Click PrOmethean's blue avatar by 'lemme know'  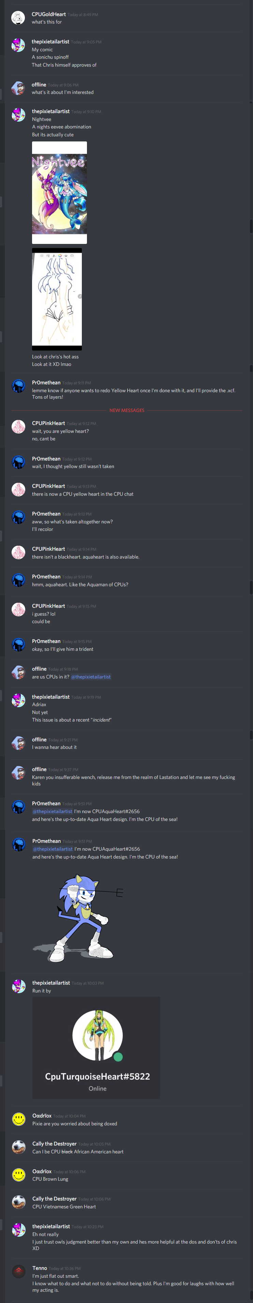(18, 386)
